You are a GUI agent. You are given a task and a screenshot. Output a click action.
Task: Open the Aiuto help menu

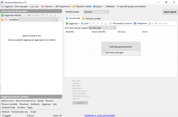[98, 6]
